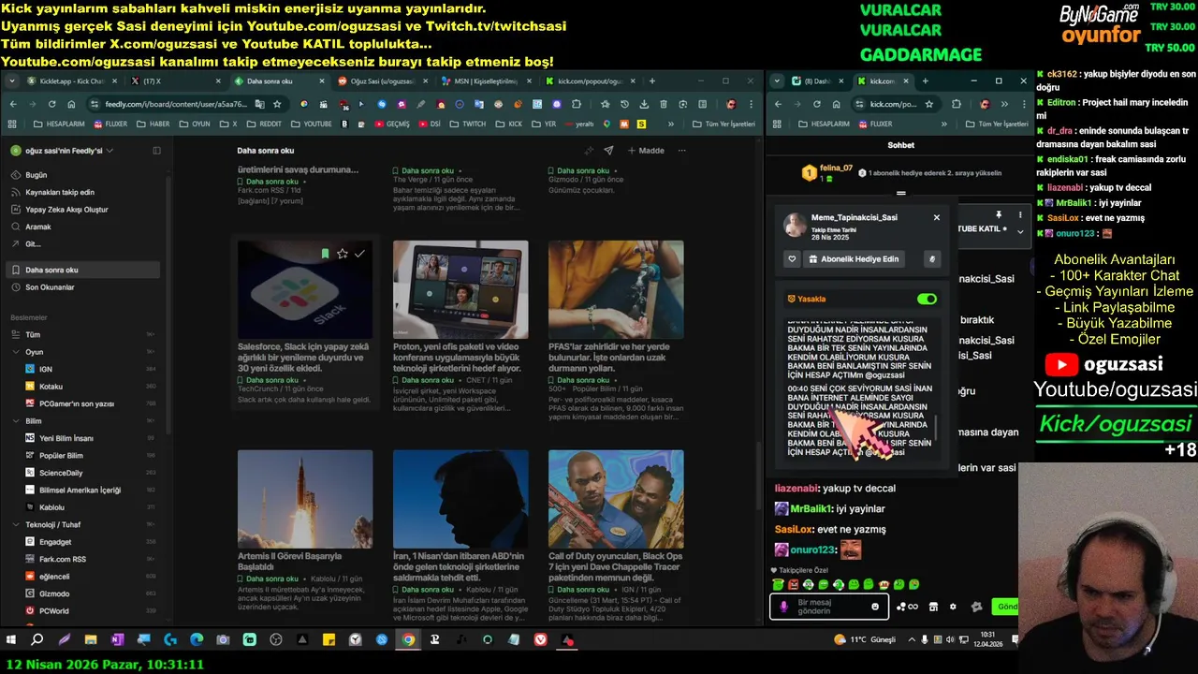Viewport: 1198px width, 674px height.
Task: Open the tab search dropdown in Feedly window
Action: (12, 81)
